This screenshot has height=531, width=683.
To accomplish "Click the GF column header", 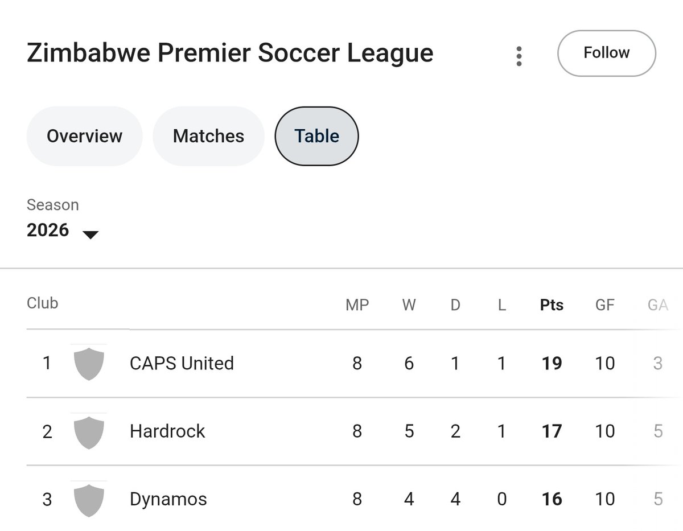I will point(604,305).
